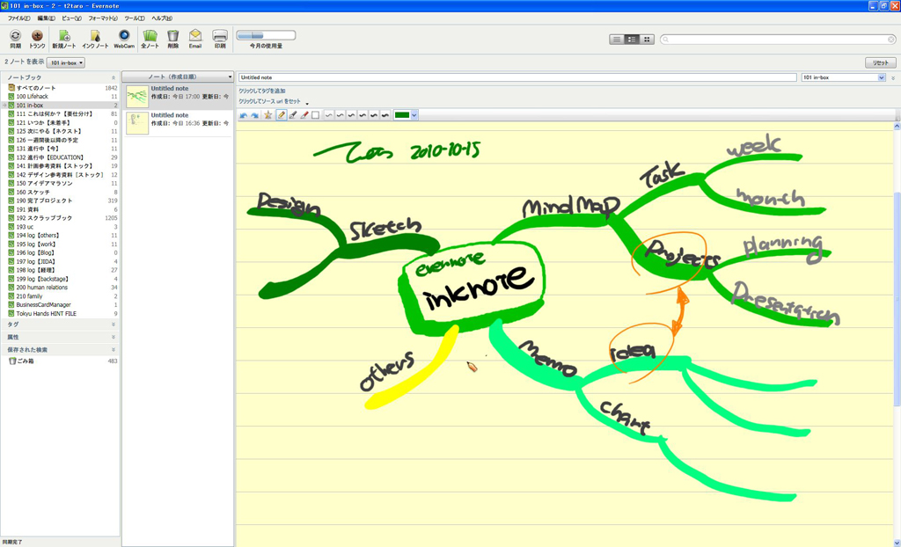The image size is (901, 547).
Task: Click the リセット (Reset) button
Action: point(880,63)
